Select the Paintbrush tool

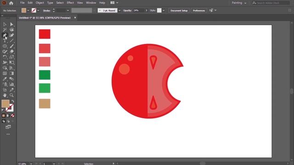11,46
